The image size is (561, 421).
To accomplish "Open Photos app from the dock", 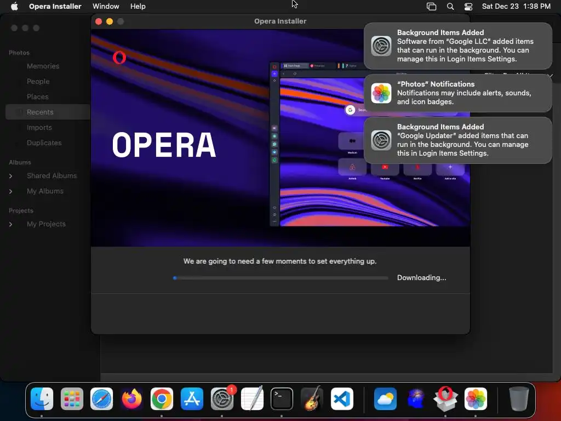I will (x=476, y=399).
